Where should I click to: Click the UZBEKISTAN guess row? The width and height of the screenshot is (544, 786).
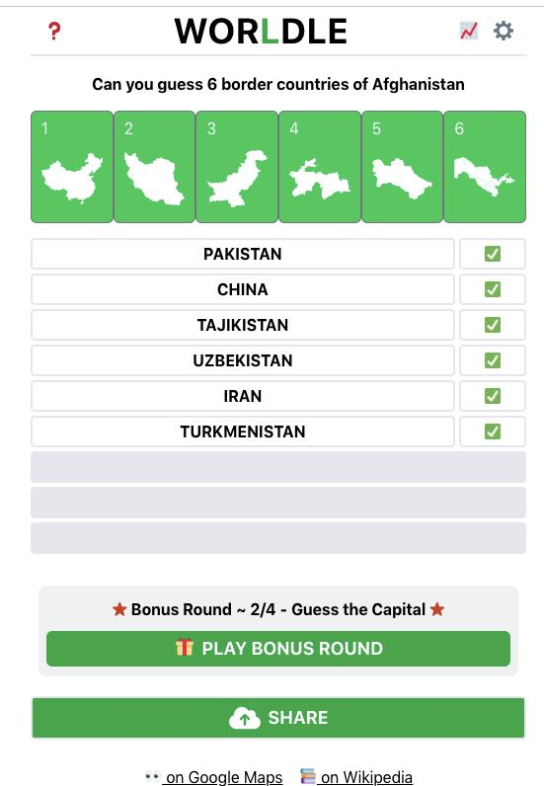243,360
